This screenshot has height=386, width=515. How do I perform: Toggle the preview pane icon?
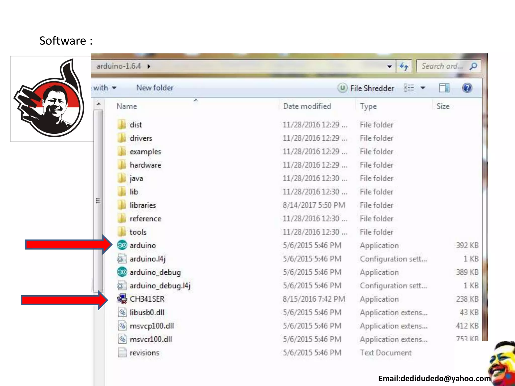[444, 88]
